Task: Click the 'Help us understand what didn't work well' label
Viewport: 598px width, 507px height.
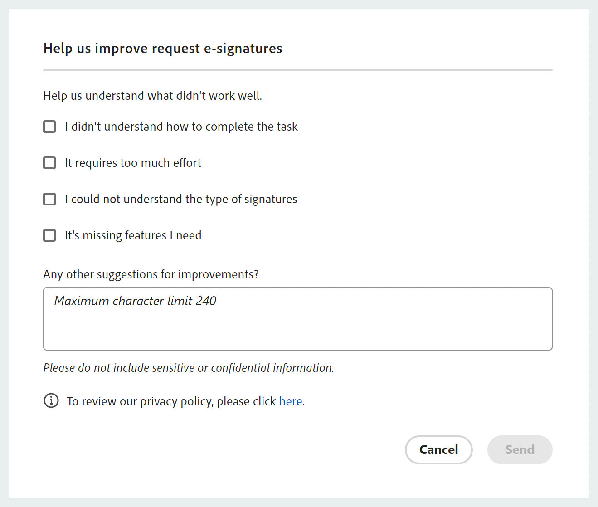Action: click(x=152, y=96)
